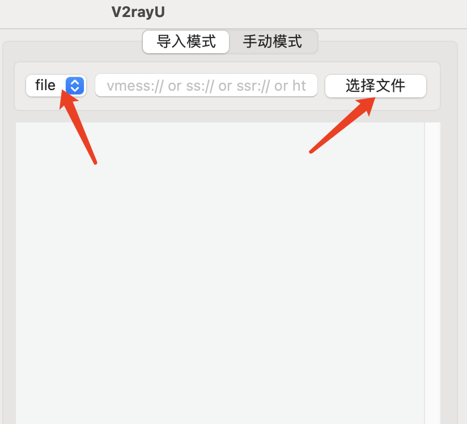Click the V2rayU window title
Viewport: 467px width, 424px height.
point(138,12)
